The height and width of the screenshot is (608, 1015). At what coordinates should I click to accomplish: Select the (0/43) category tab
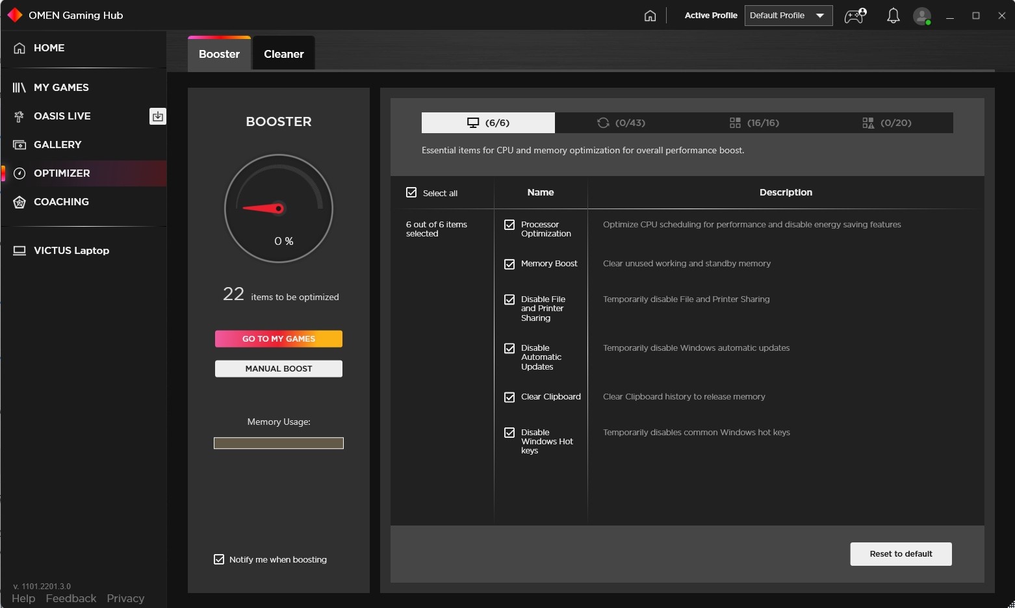(621, 123)
